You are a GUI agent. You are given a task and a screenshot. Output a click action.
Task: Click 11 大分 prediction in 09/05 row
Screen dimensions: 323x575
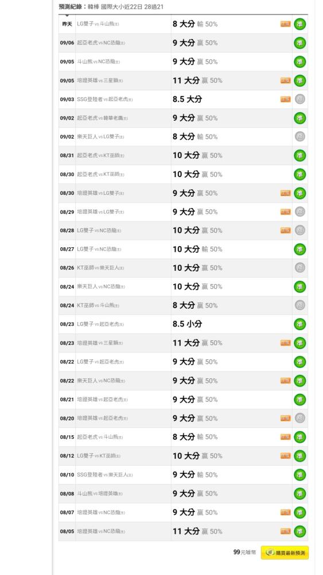(x=197, y=80)
